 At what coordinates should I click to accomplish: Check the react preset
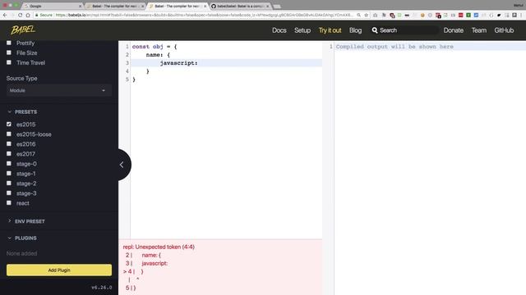point(9,203)
